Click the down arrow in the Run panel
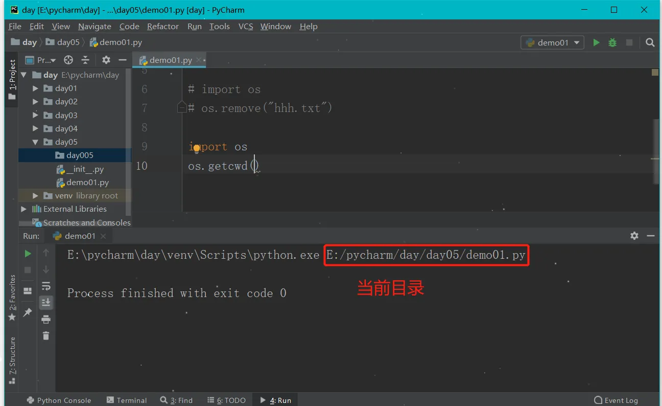662x406 pixels. click(x=46, y=269)
